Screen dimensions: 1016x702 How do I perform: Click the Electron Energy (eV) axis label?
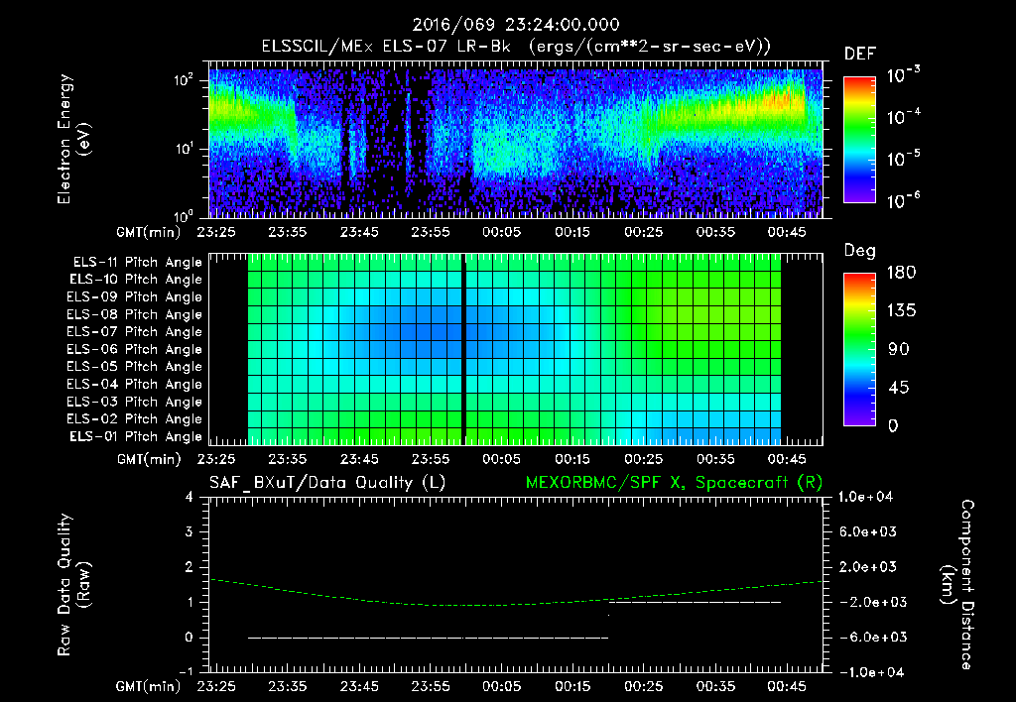click(x=73, y=139)
